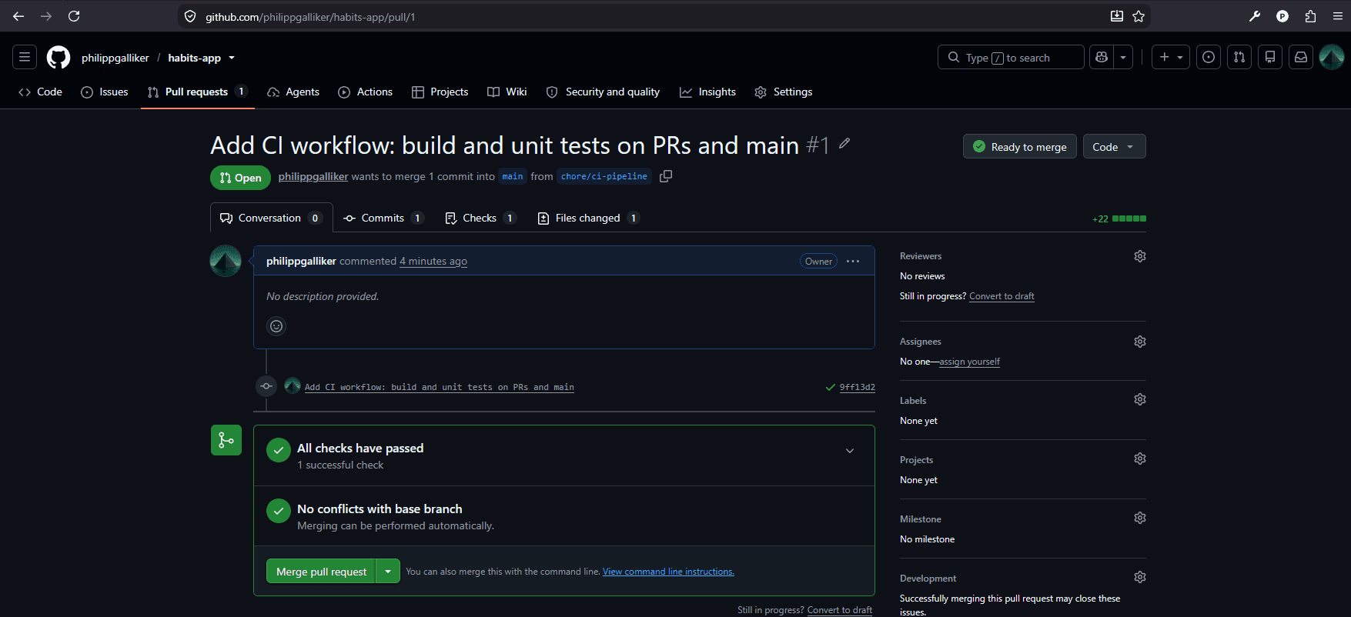Click the browser address bar URL
The width and height of the screenshot is (1351, 617).
310,16
